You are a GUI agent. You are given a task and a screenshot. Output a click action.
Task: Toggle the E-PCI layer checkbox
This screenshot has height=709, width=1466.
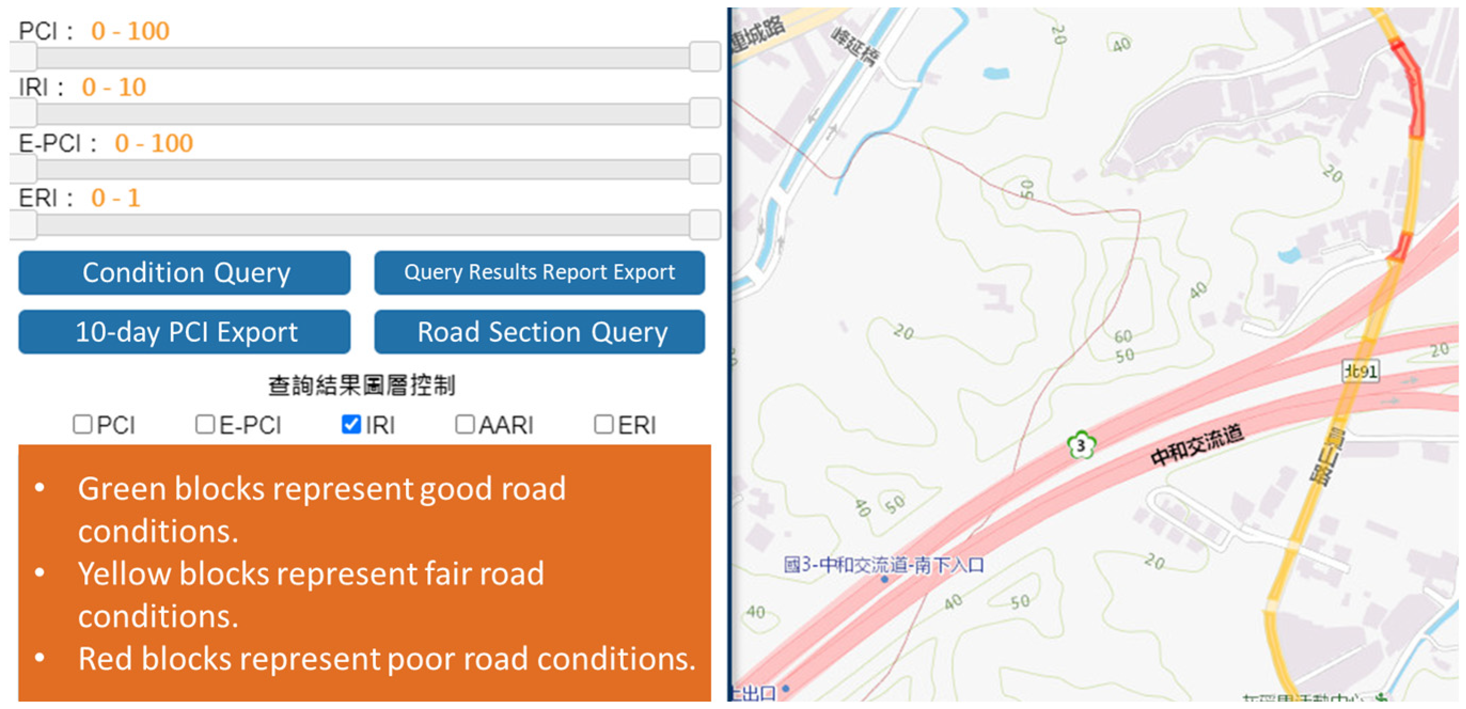pyautogui.click(x=205, y=424)
